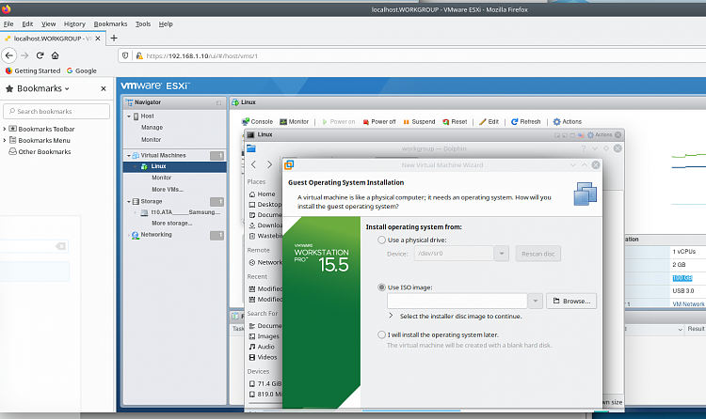Open More VMs... in Navigator
The image size is (706, 419).
click(x=168, y=190)
